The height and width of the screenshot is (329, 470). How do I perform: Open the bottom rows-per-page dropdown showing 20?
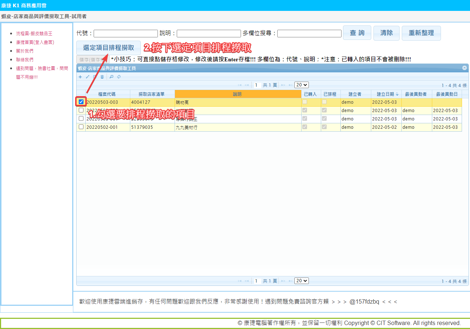[x=301, y=281]
